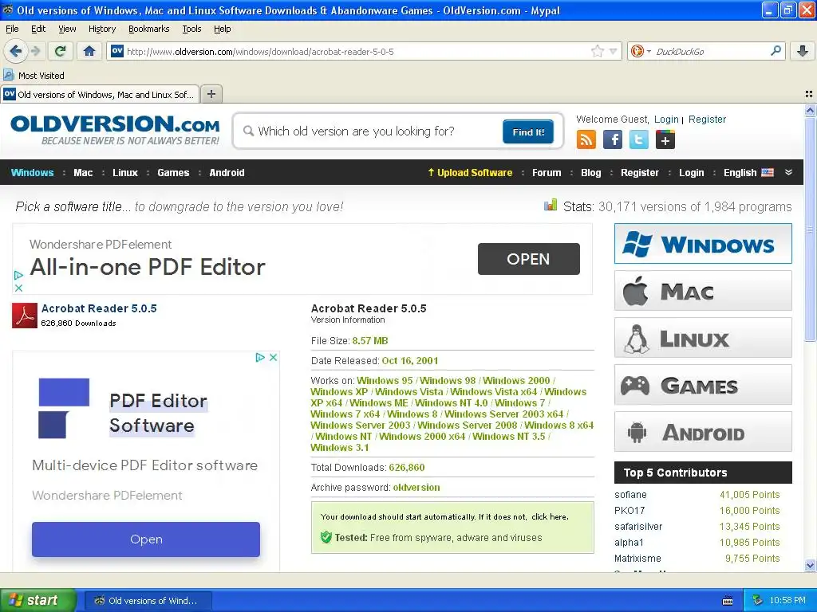817x612 pixels.
Task: Close the banner ad with X icon
Action: [x=18, y=288]
